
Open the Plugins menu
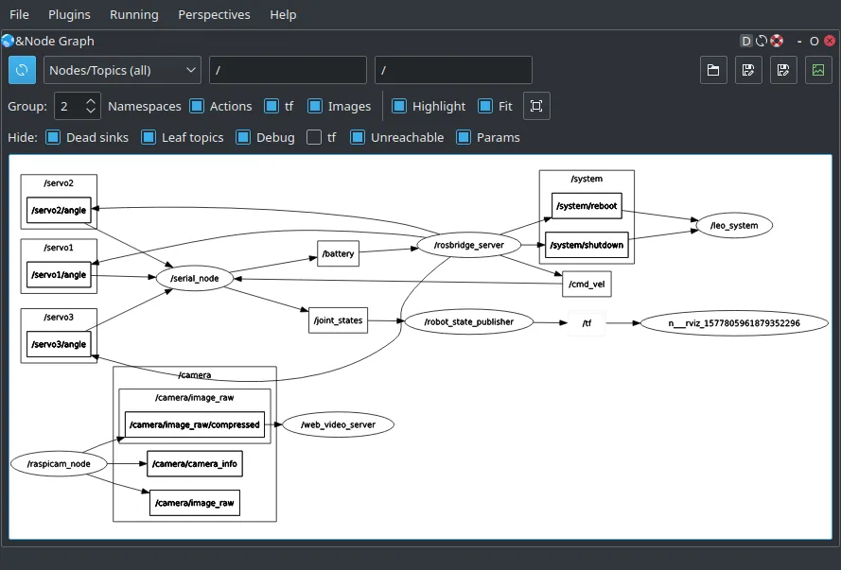(69, 14)
